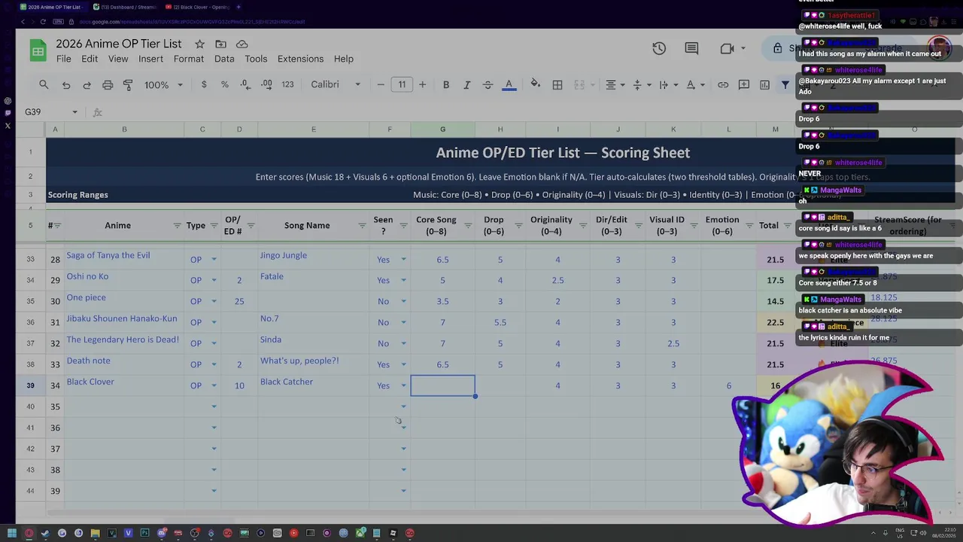Open horizontal align options
The image size is (963, 542).
coord(615,85)
